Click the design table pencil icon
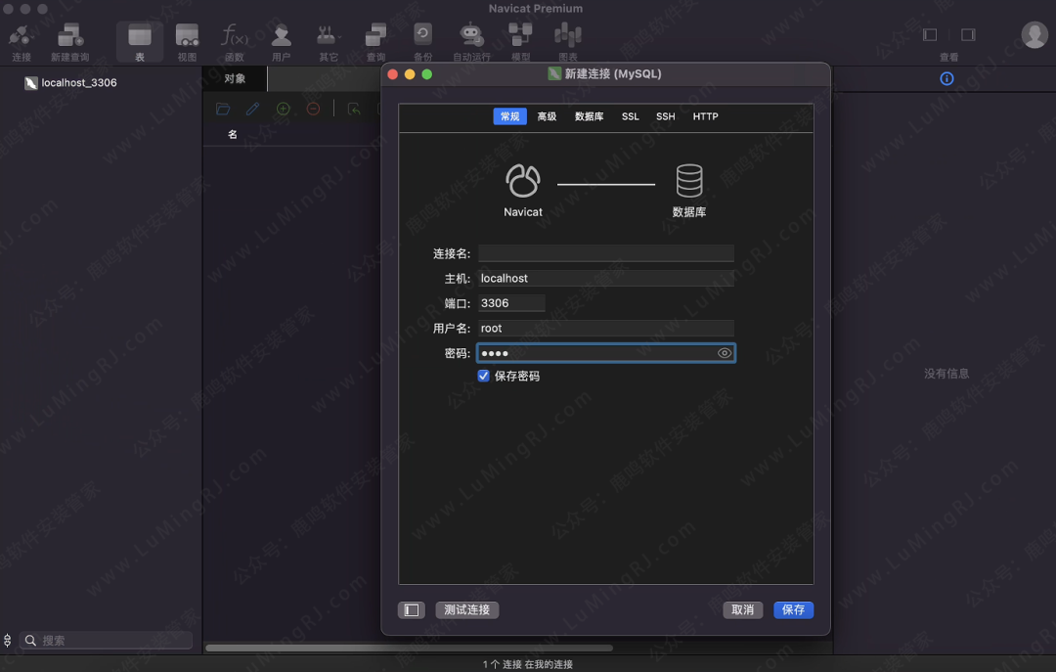Viewport: 1056px width, 672px height. pyautogui.click(x=252, y=109)
